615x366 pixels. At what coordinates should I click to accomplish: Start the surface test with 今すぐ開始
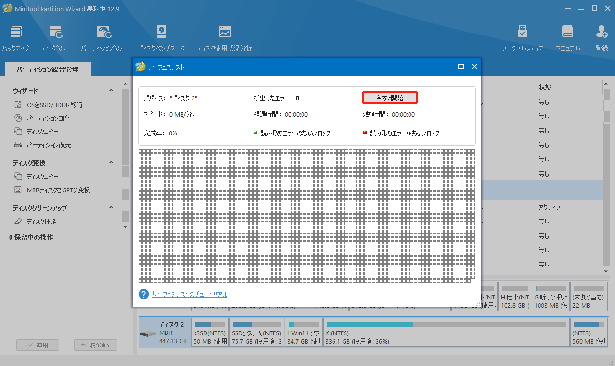tap(390, 98)
